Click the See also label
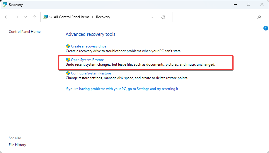Screen dimensions: 269x153 pos(15,138)
